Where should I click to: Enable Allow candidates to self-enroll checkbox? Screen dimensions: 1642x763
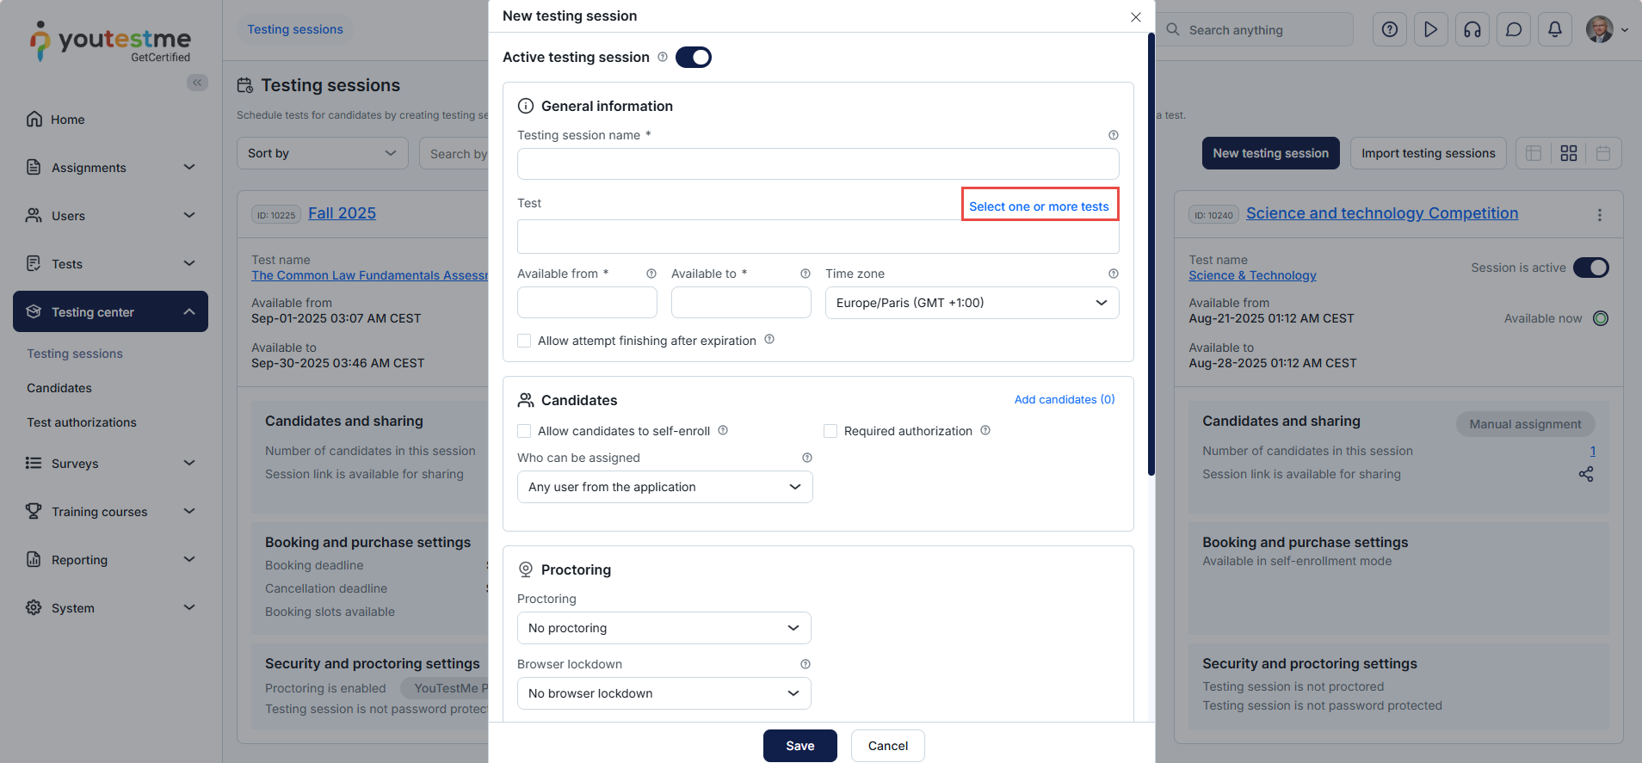click(x=524, y=431)
